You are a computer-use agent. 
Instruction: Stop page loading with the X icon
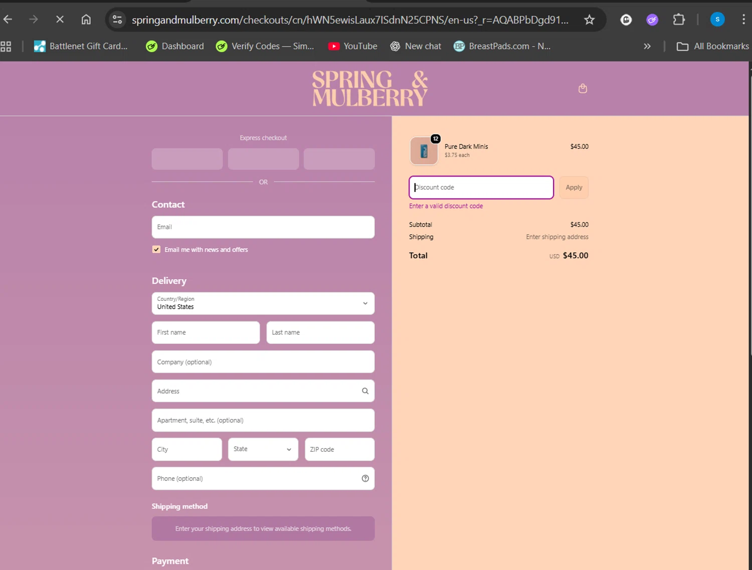pyautogui.click(x=60, y=20)
